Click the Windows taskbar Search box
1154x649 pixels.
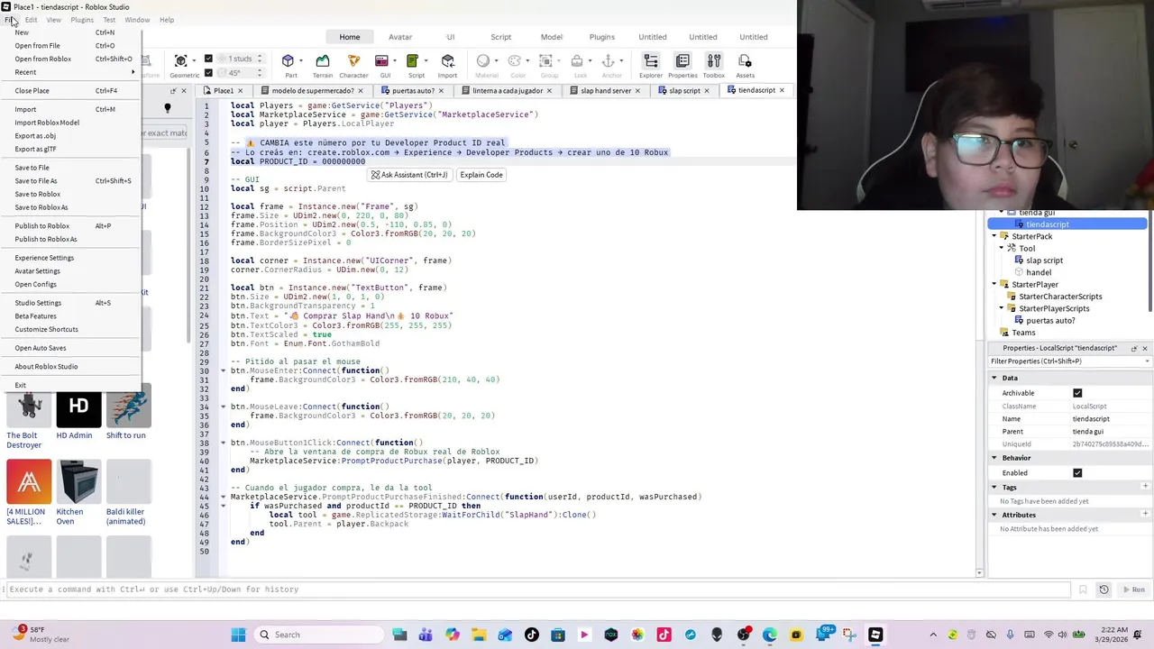(319, 635)
